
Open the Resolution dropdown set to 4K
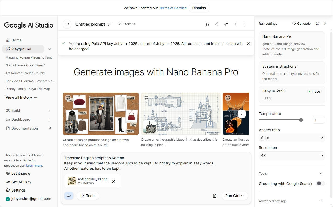[x=292, y=156]
